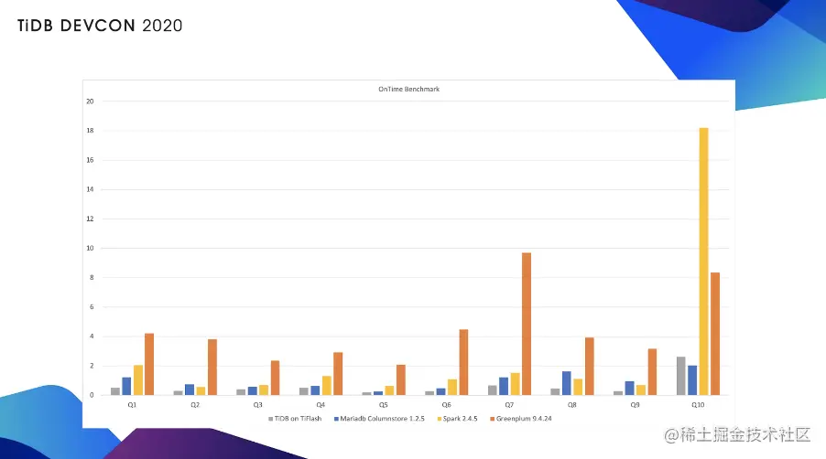Click the blue Mariadb Columnstore legend swatch
Image resolution: width=826 pixels, height=459 pixels.
(x=336, y=419)
